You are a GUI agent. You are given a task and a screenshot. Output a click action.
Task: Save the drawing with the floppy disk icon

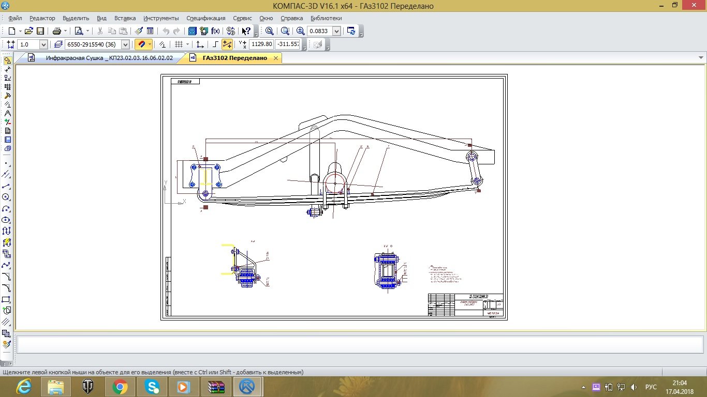(40, 31)
